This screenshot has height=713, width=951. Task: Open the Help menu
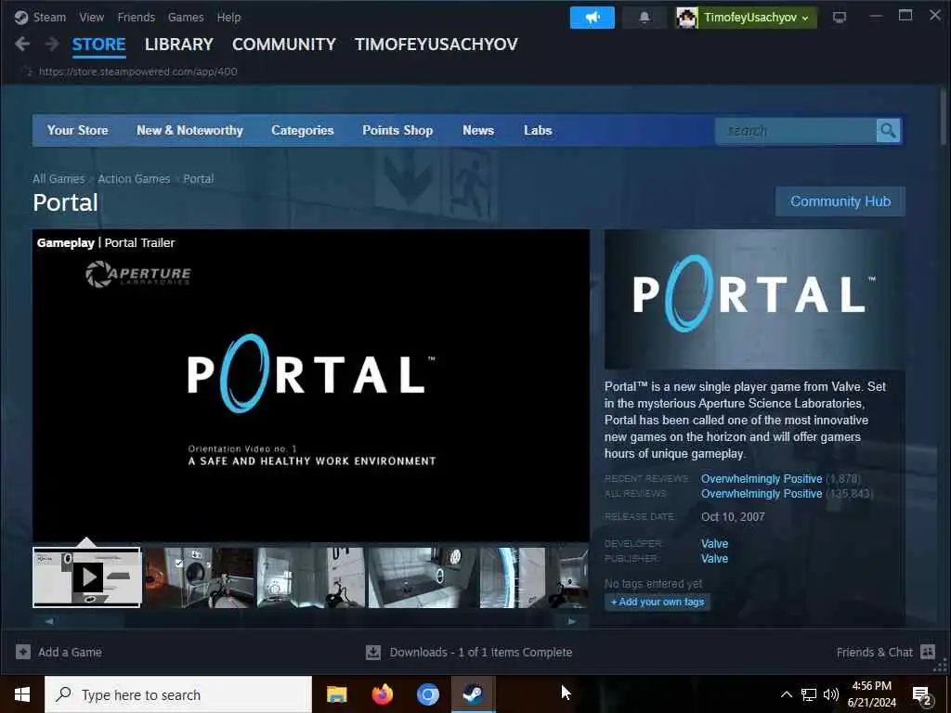pos(228,17)
